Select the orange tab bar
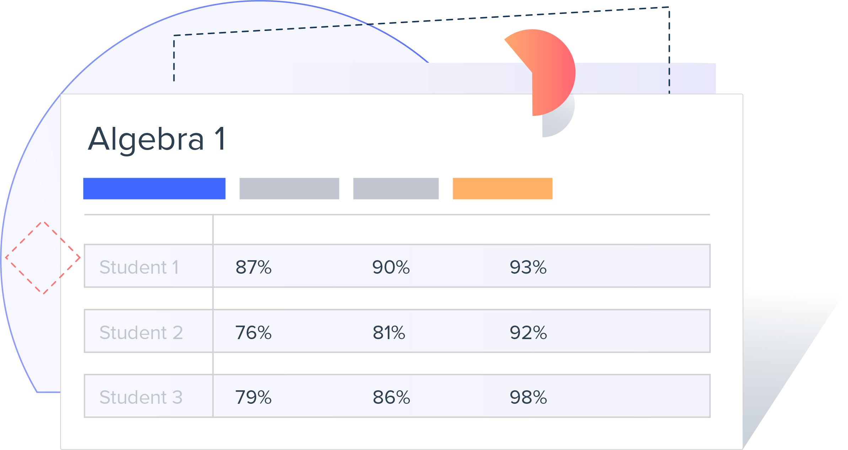 click(x=503, y=188)
